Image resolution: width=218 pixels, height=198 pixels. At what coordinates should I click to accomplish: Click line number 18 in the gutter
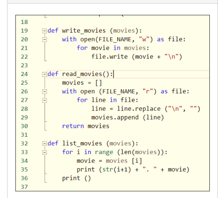[24, 22]
